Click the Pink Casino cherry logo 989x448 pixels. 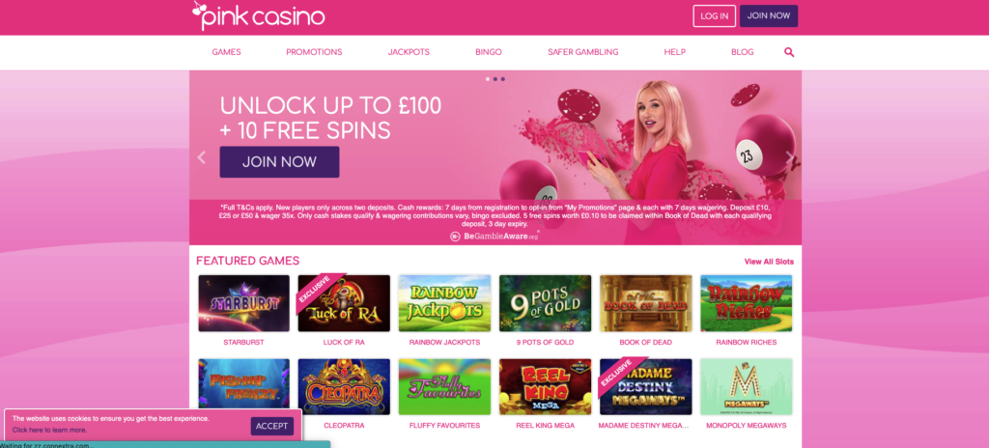259,15
